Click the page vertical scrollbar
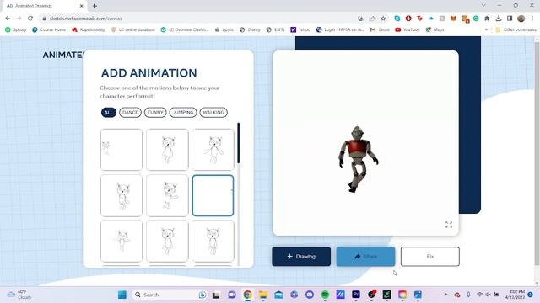 [537, 154]
